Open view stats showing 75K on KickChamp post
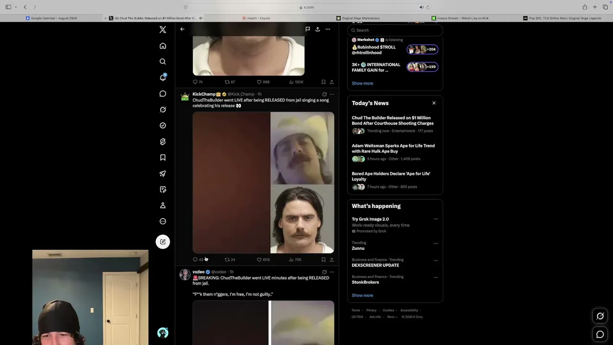The height and width of the screenshot is (345, 613). coord(295,260)
